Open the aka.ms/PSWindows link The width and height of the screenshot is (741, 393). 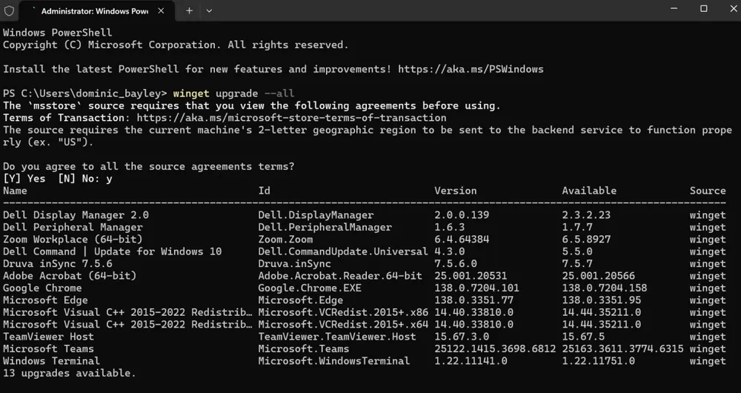point(471,69)
